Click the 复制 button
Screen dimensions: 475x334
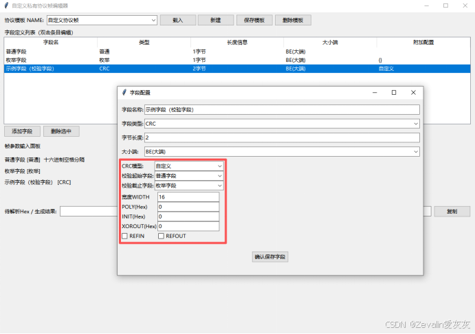click(x=452, y=212)
